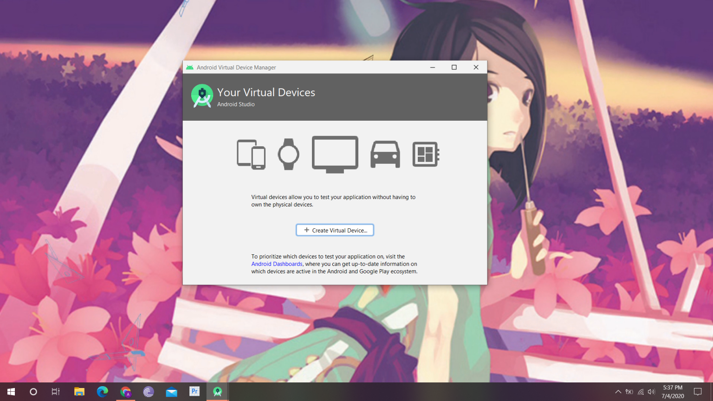Select the Wear OS watch icon

tap(288, 153)
